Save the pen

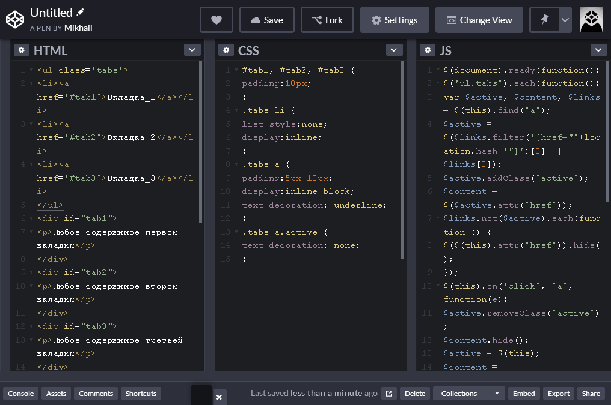pos(267,20)
